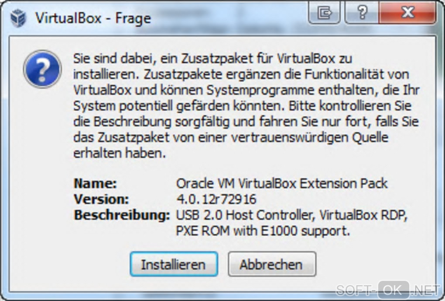Cancel via the Abbrechen button
This screenshot has width=445, height=301.
(272, 264)
